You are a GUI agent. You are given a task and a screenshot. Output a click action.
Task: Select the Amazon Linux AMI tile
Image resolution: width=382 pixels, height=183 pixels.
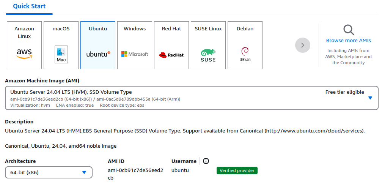click(24, 45)
